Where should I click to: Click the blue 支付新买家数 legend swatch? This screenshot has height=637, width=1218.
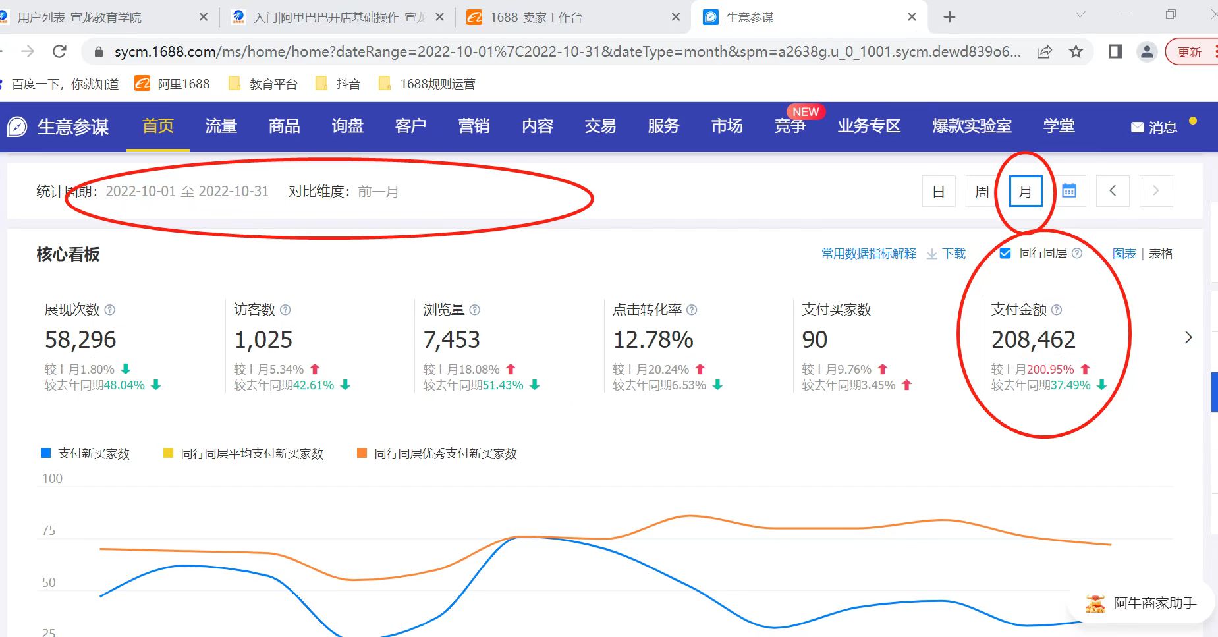click(x=46, y=453)
